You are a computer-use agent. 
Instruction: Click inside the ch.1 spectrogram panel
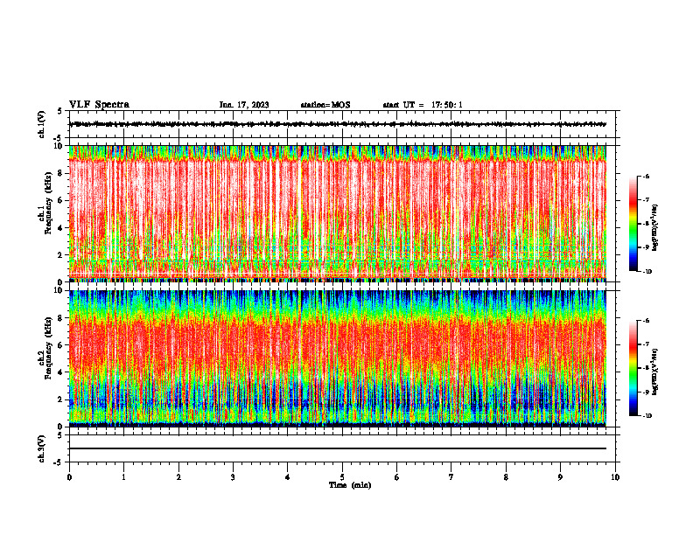click(338, 213)
